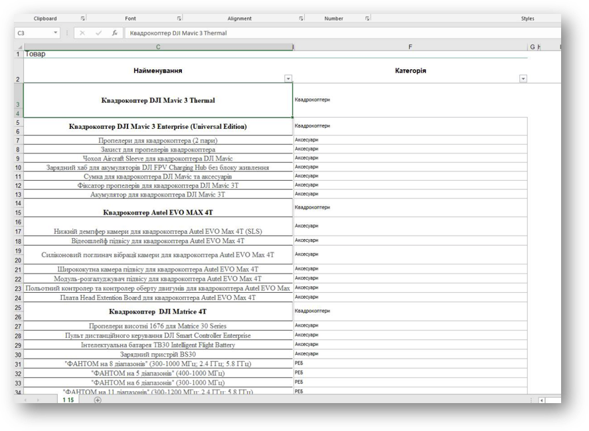Select column C header
Image resolution: width=589 pixels, height=431 pixels.
[x=158, y=47]
